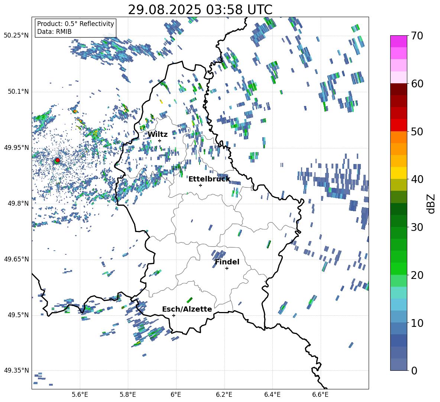This screenshot has width=440, height=402.
Task: Click the 49.65°N latitude label
Action: (x=16, y=259)
